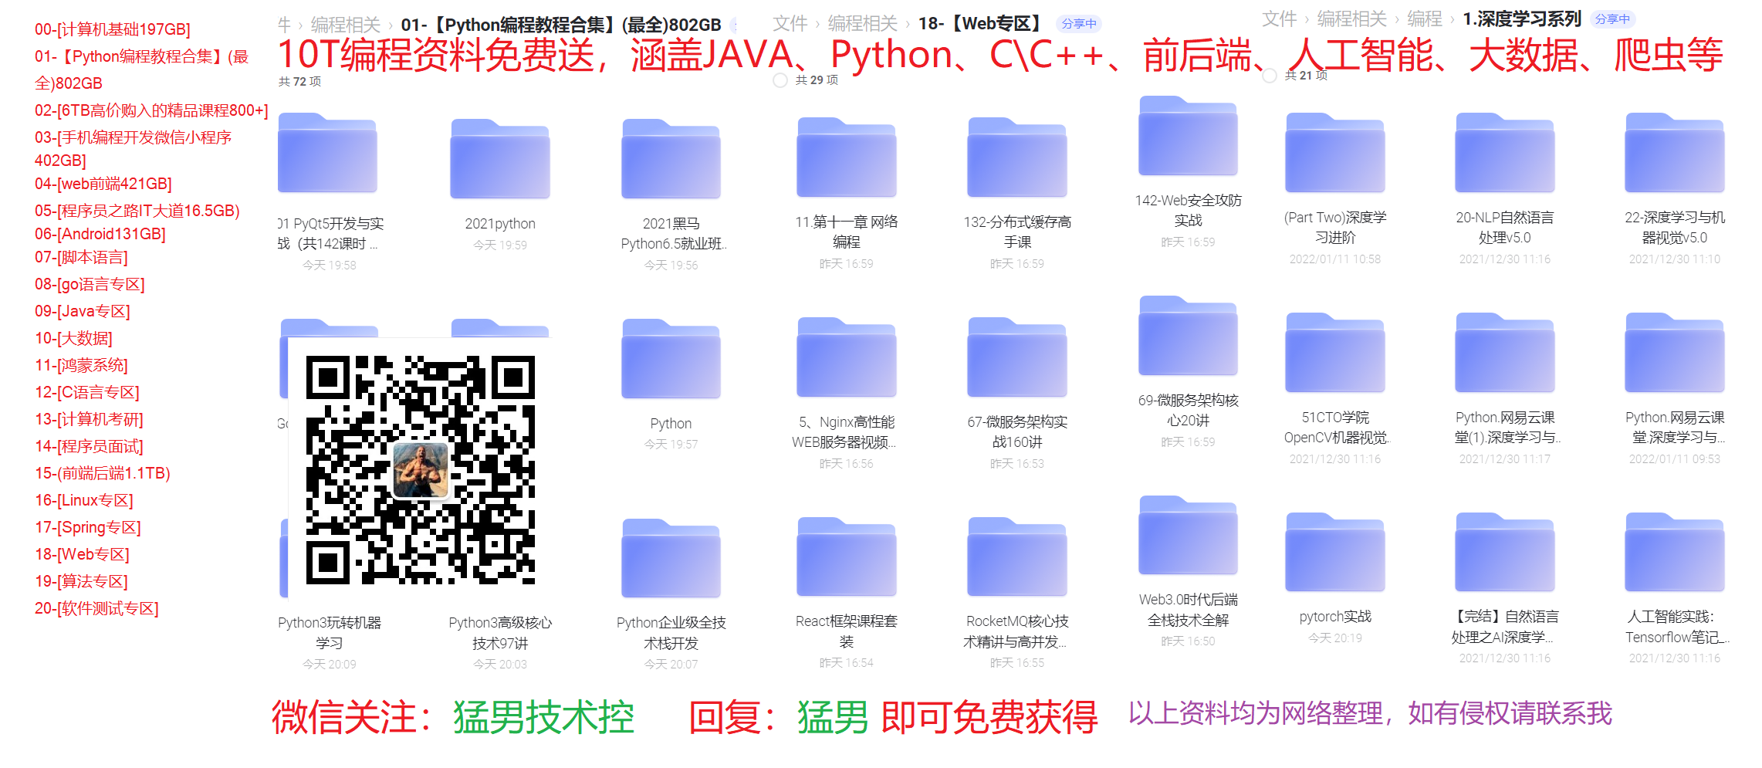Viewport: 1762px width, 768px height.
Task: Open the 132-分布式缓存高手课 folder icon
Action: [x=1017, y=157]
